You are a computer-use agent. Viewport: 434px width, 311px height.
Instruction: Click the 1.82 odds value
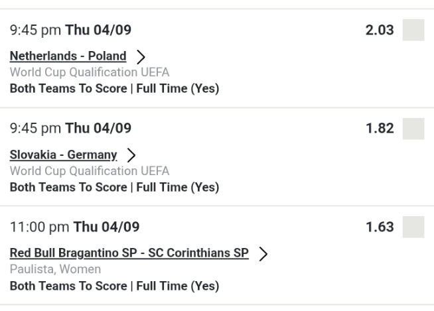(380, 129)
